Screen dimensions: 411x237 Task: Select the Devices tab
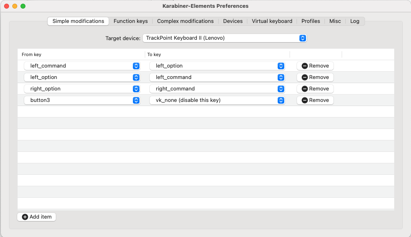click(233, 21)
